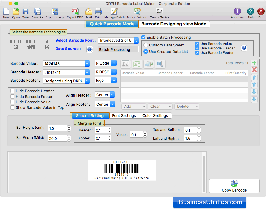Click the Save As toolbar icon
266x209 pixels.
(37, 11)
